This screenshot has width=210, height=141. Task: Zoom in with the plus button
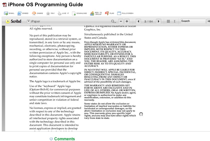(x=127, y=21)
